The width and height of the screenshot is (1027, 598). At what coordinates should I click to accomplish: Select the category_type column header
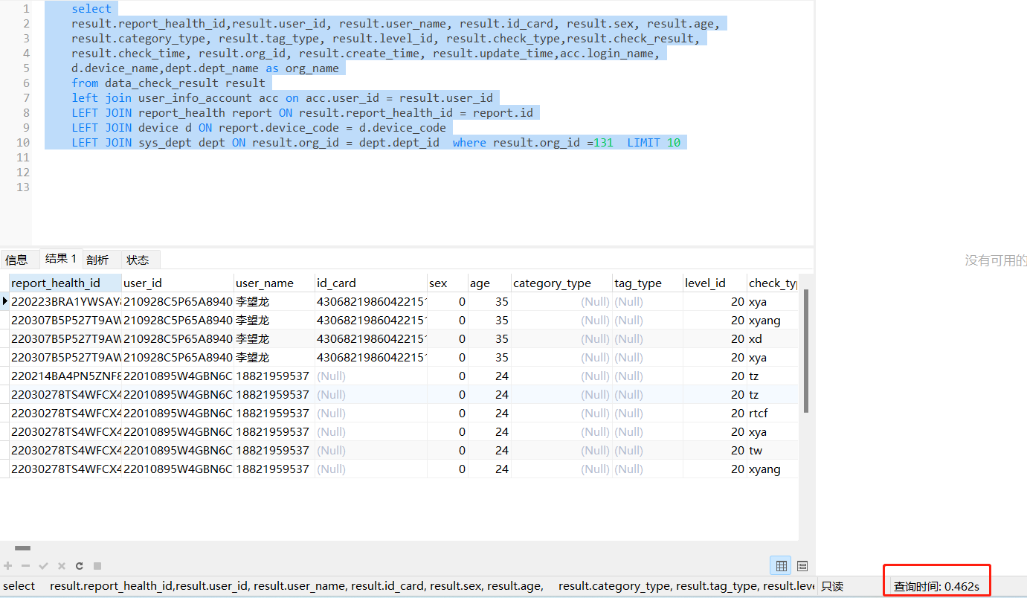561,283
